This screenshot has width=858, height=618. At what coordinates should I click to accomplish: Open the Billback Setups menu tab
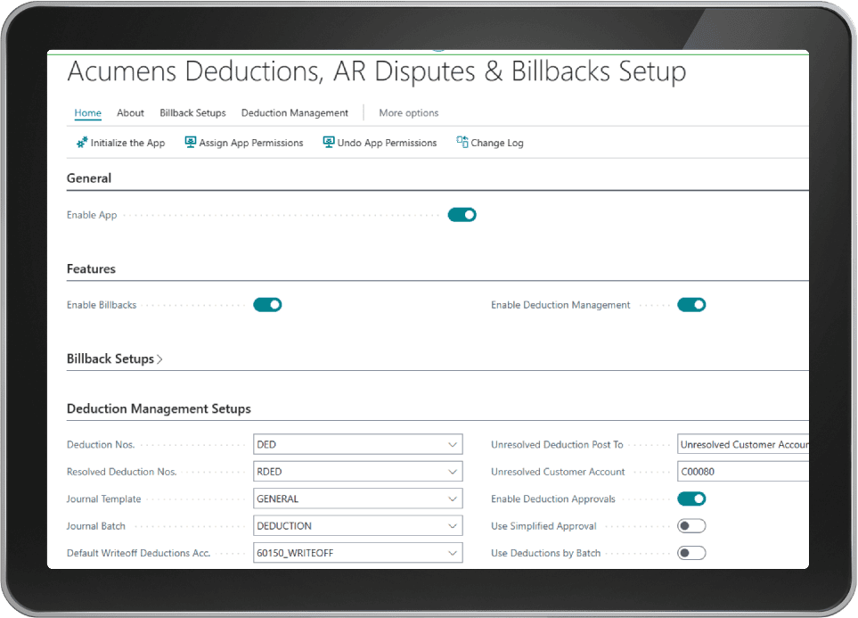click(x=192, y=113)
